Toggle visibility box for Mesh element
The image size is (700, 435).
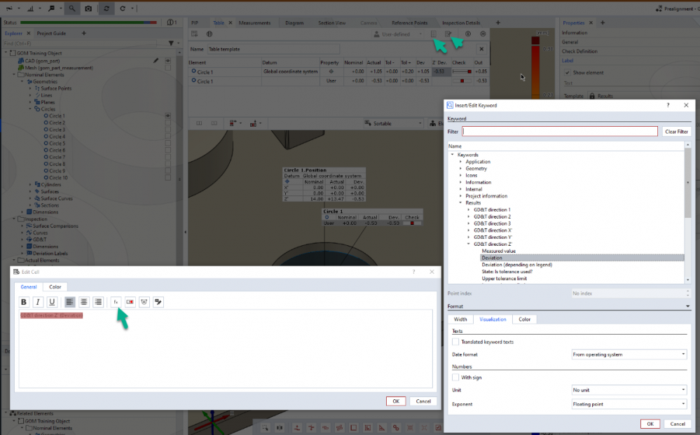(168, 68)
